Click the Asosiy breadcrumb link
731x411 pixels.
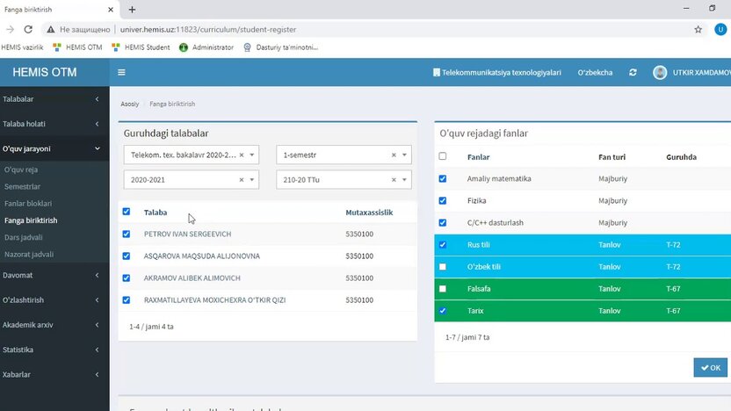130,104
